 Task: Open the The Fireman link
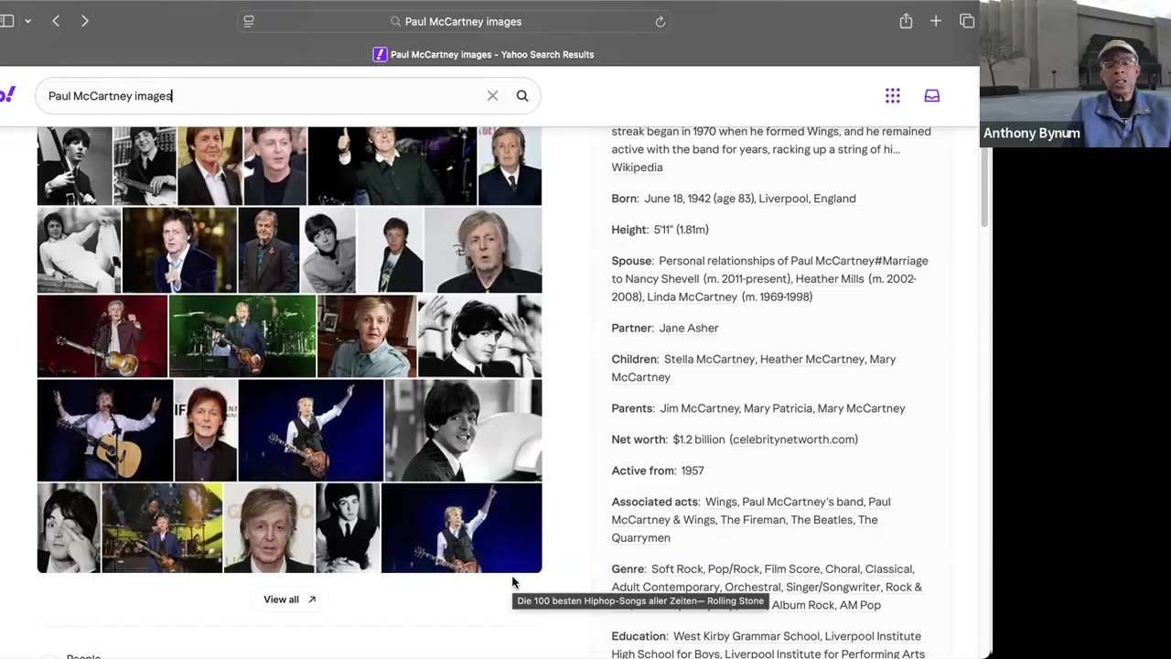[752, 521]
